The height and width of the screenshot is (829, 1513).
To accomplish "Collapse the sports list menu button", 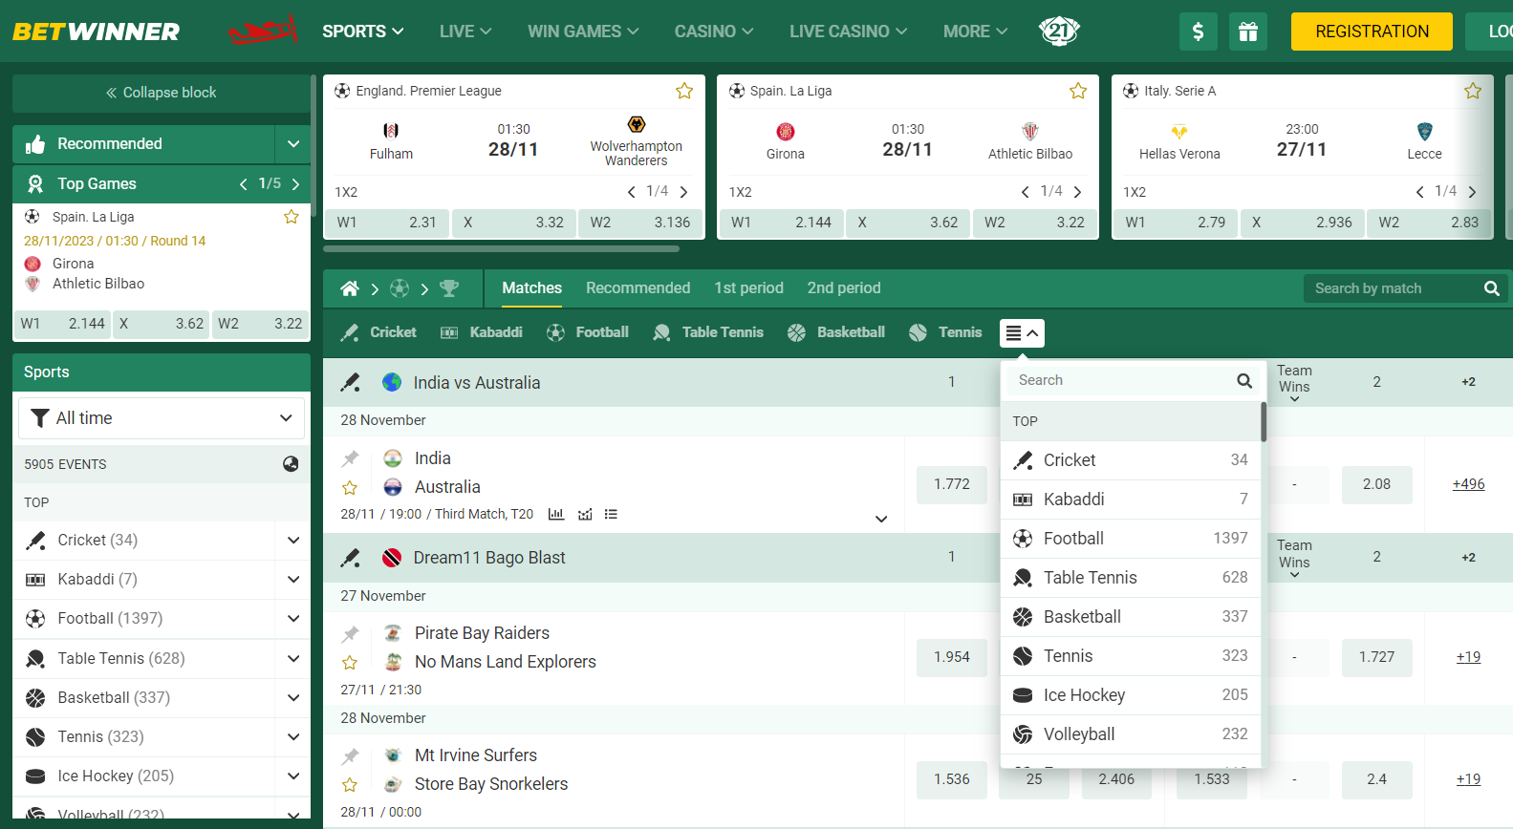I will [1022, 333].
